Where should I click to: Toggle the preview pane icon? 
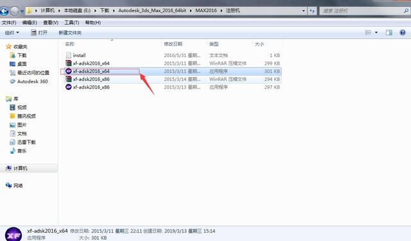pos(389,33)
